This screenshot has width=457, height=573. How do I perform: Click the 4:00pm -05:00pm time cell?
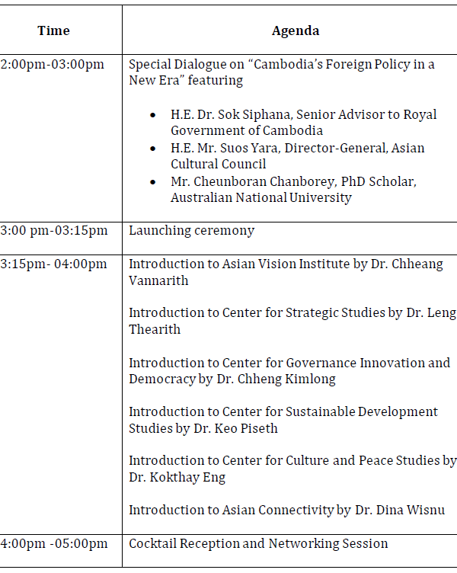(55, 543)
